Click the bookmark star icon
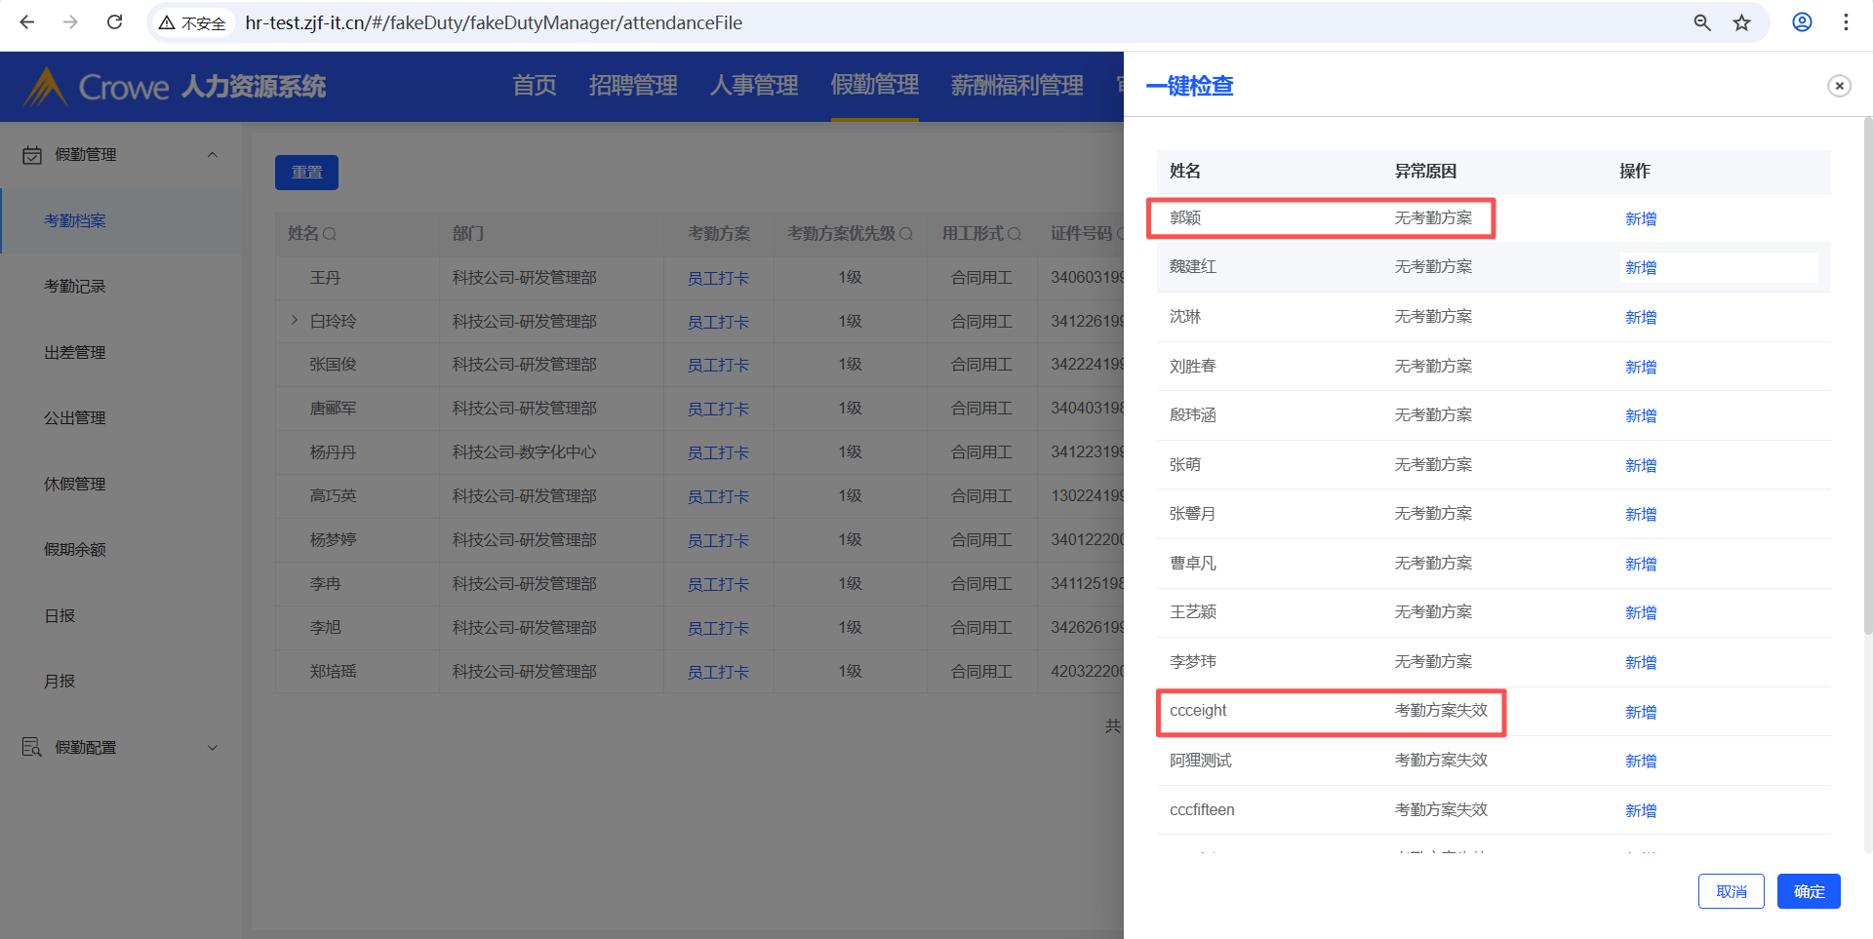Image resolution: width=1873 pixels, height=939 pixels. click(x=1741, y=22)
